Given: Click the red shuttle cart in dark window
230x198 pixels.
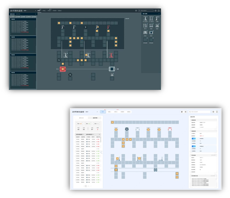Looking at the screenshot, I should click(63, 69).
